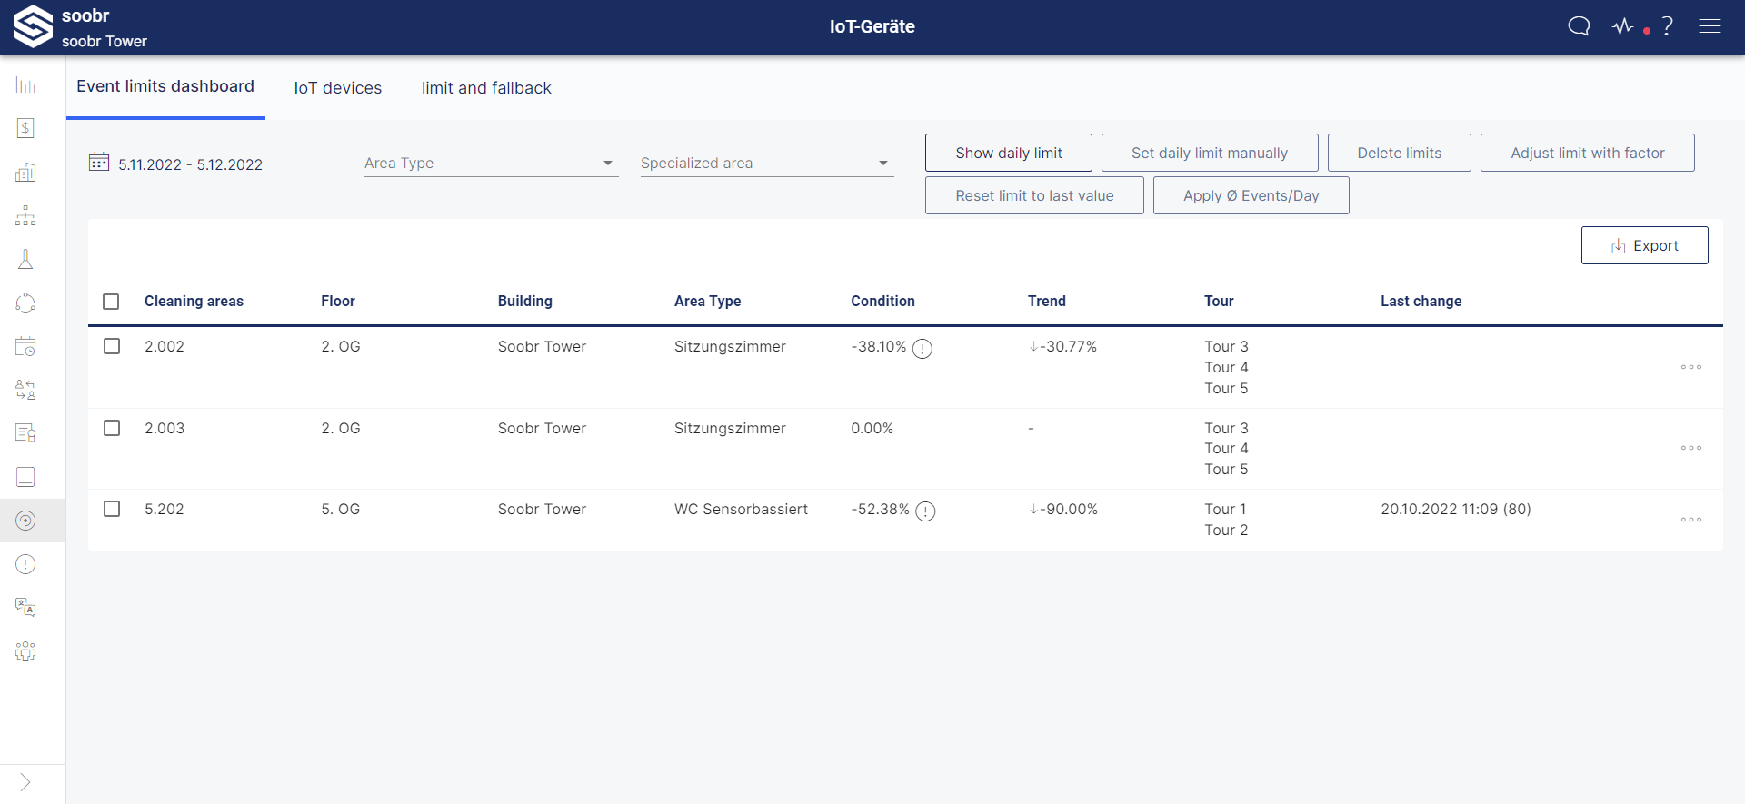The width and height of the screenshot is (1745, 804).
Task: Select the checkbox for cleaning area 2.002
Action: tap(112, 346)
